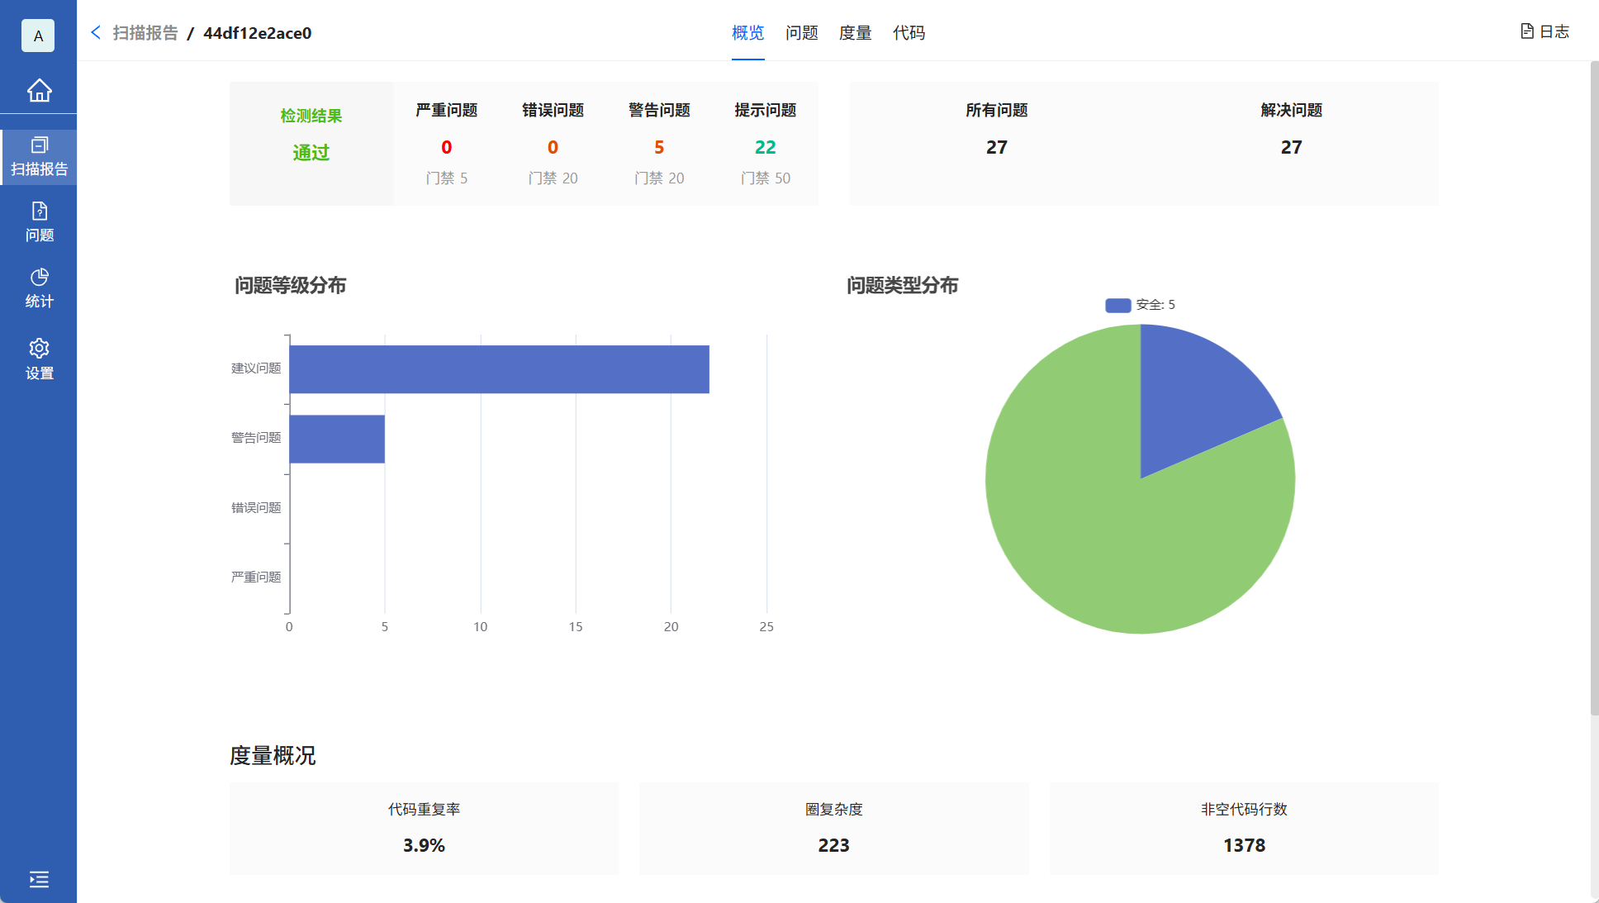Collapse the sidebar with the bottom icon
Screen dimensions: 1599x903
(x=39, y=880)
